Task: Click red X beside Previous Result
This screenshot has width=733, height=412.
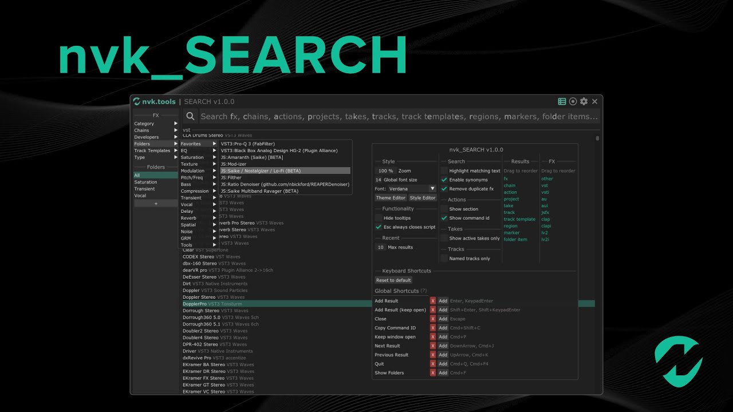Action: pyautogui.click(x=433, y=355)
